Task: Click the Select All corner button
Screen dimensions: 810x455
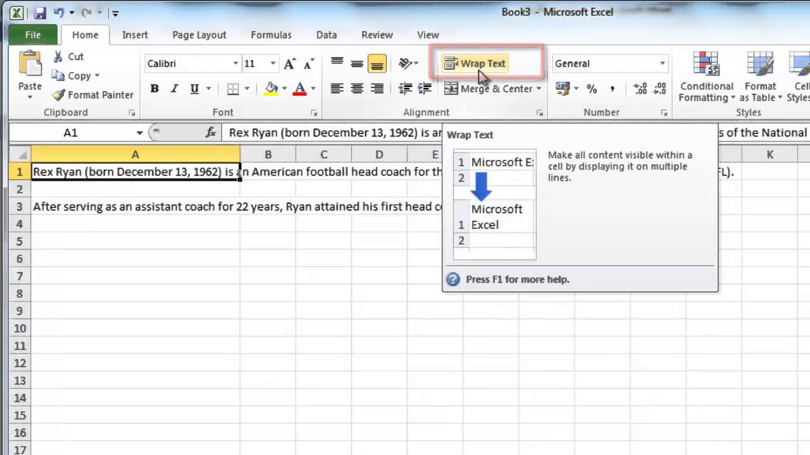Action: (x=20, y=154)
